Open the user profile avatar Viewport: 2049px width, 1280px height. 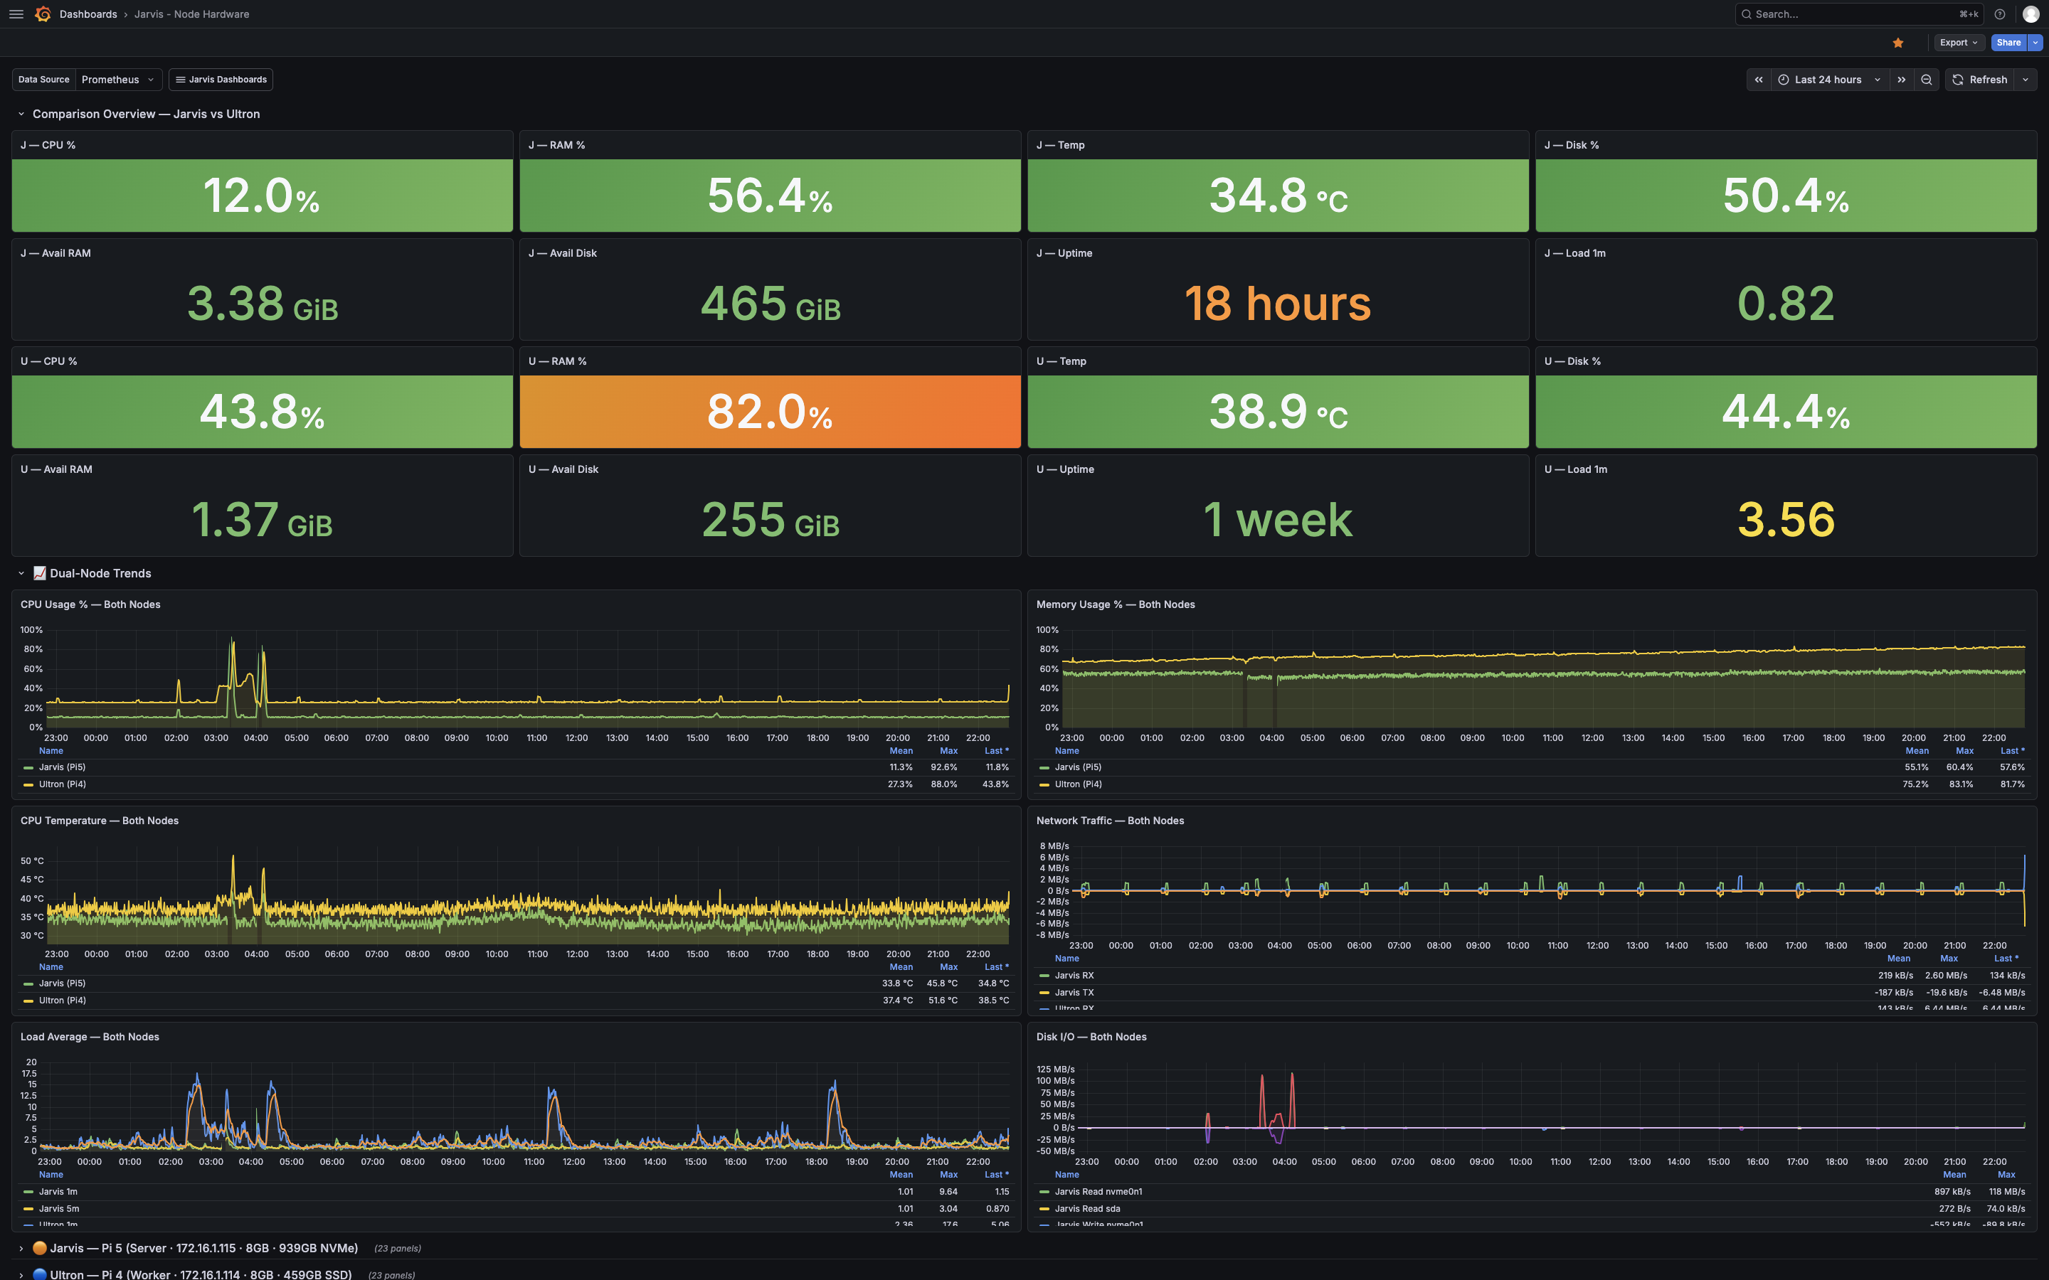(2031, 14)
